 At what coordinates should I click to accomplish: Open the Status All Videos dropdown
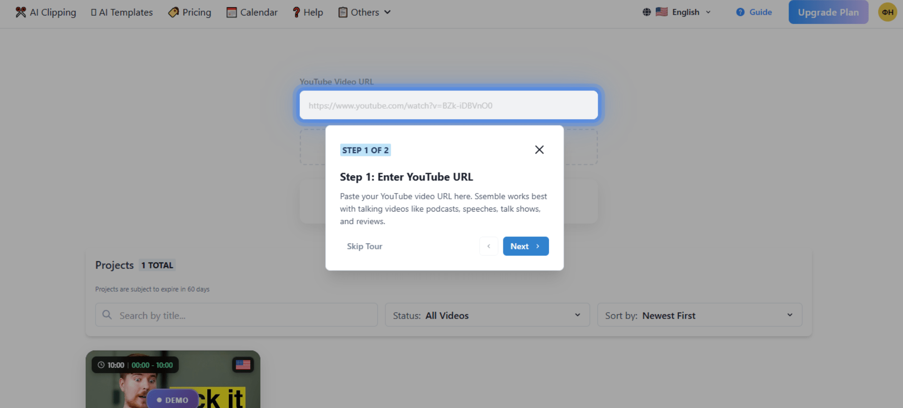tap(487, 315)
